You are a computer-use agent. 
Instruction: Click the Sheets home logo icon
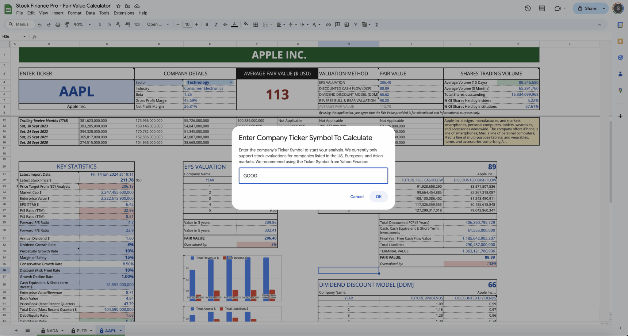pos(8,9)
